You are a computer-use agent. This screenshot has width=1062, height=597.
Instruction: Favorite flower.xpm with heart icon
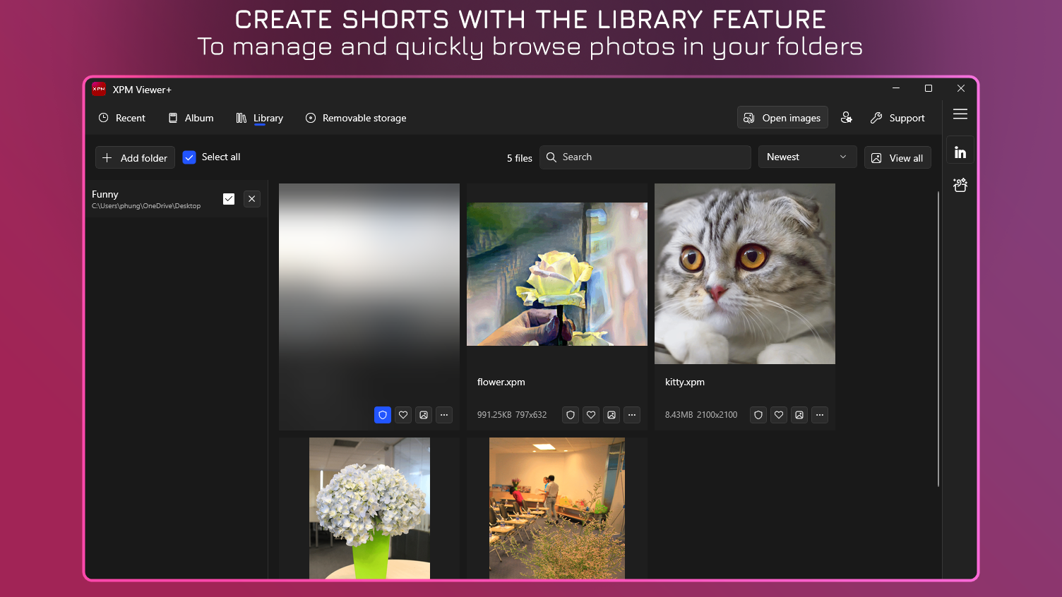[x=591, y=415]
